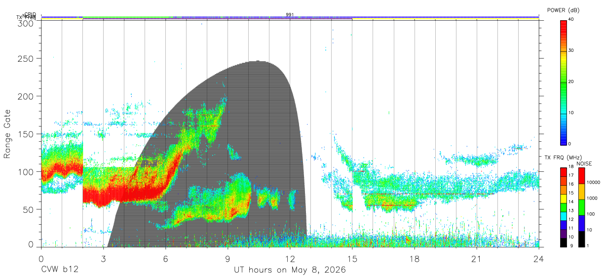
Task: Click the '40' label on POWER scale
Action: 571,20
